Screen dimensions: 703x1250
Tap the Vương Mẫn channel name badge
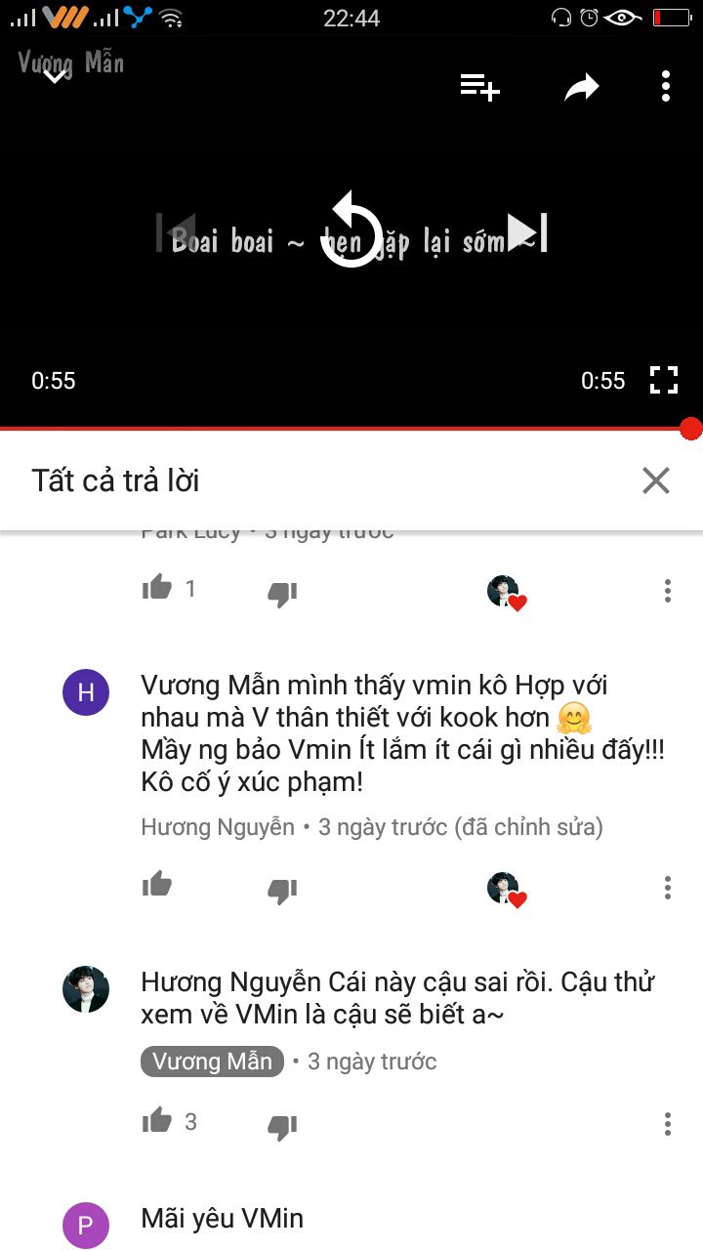point(213,1062)
